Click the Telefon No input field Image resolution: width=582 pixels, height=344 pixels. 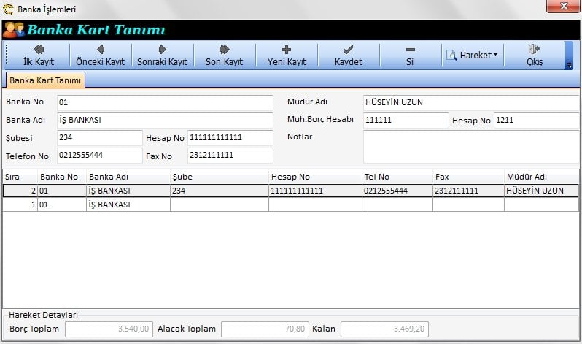(98, 156)
